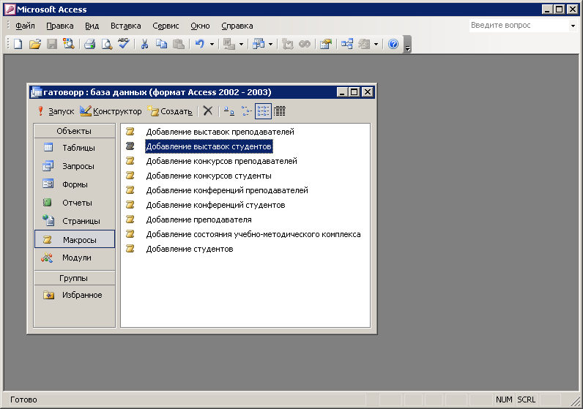Image resolution: width=583 pixels, height=409 pixels.
Task: Select macro 'Добавление конференций студентов'
Action: pyautogui.click(x=215, y=205)
